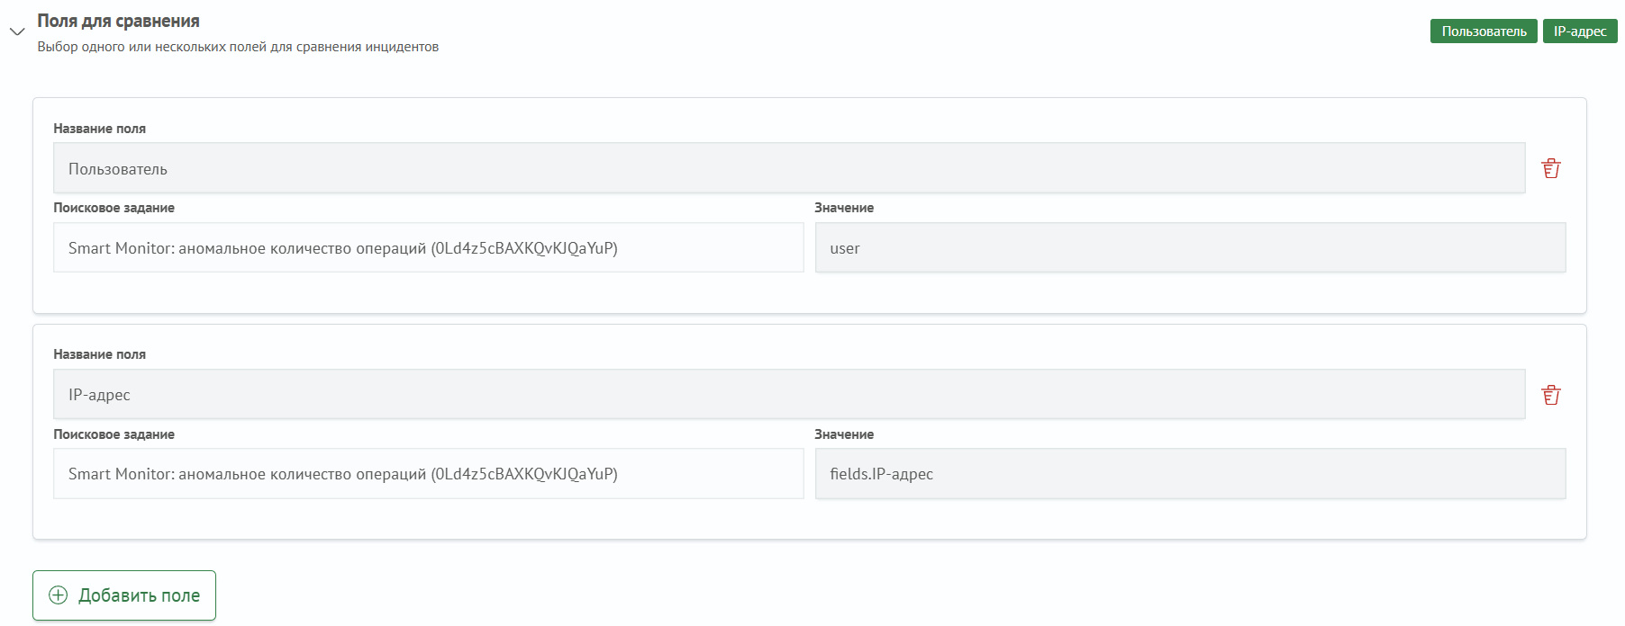Click the green IP-адрес tag badge

pyautogui.click(x=1579, y=31)
